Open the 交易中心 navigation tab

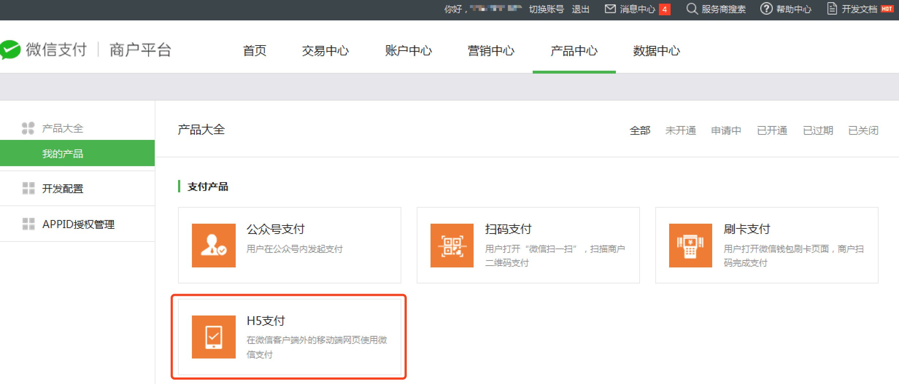point(325,51)
